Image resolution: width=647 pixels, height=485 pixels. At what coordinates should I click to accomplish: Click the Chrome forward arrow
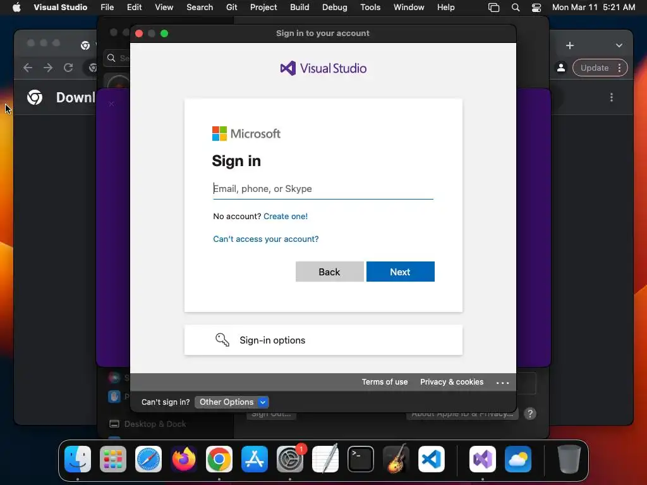[x=48, y=68]
